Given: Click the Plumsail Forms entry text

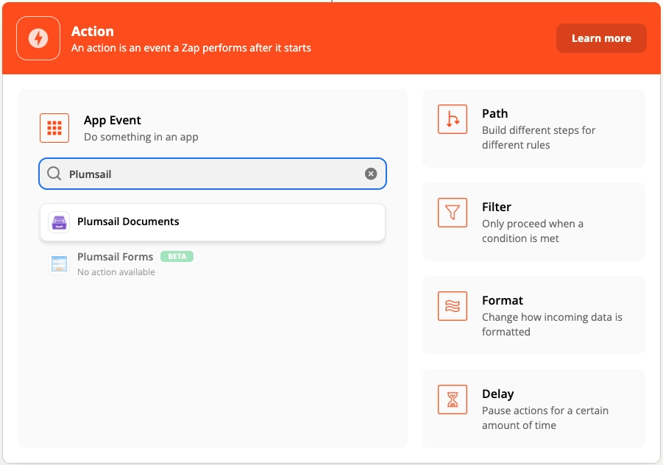Looking at the screenshot, I should pos(115,257).
